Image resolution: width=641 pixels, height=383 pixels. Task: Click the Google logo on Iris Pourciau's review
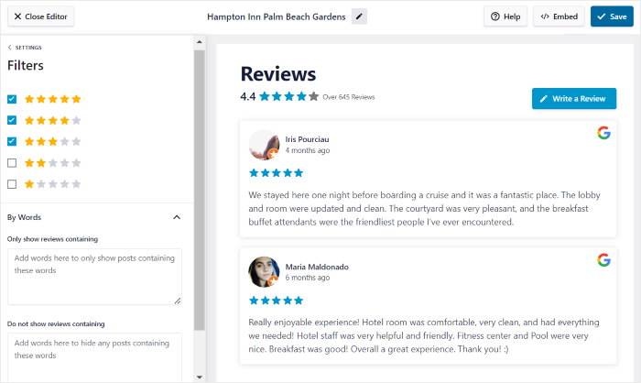tap(603, 133)
